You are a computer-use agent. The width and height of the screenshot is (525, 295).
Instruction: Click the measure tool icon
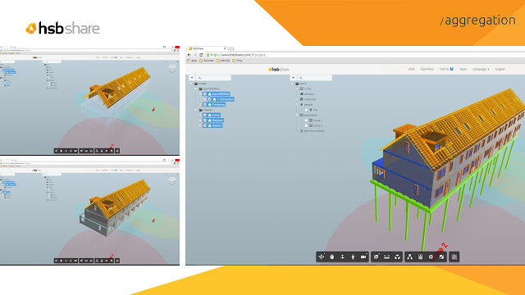coord(386,256)
